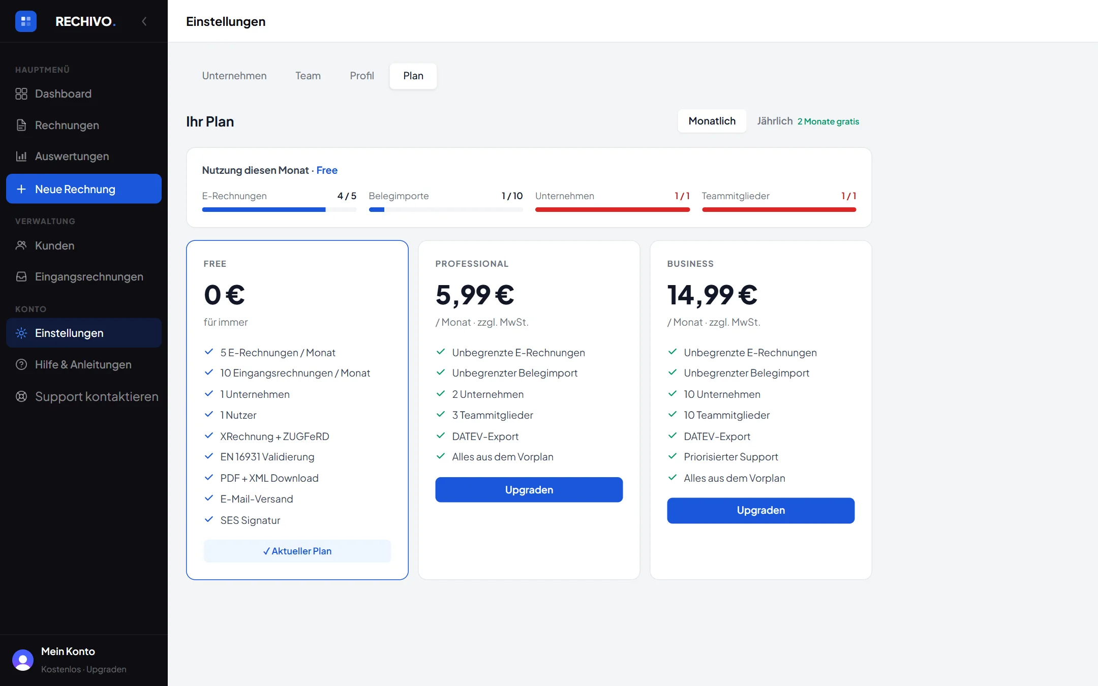
Task: Click the Rechnungen document icon
Action: pos(21,125)
